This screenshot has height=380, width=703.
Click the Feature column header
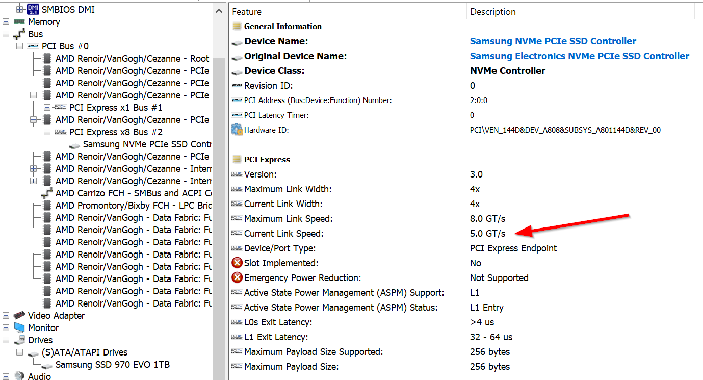coord(347,12)
